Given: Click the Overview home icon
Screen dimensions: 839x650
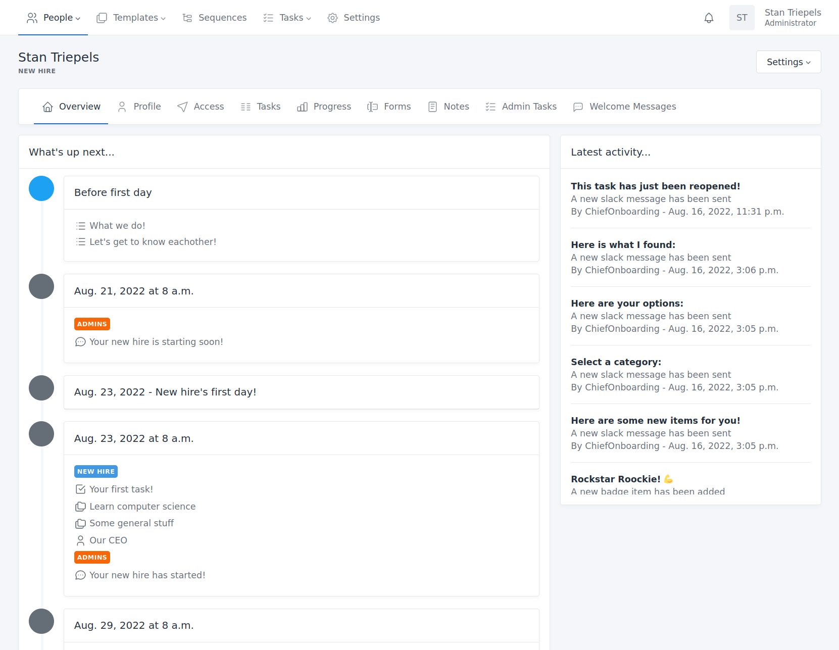Looking at the screenshot, I should tap(48, 107).
